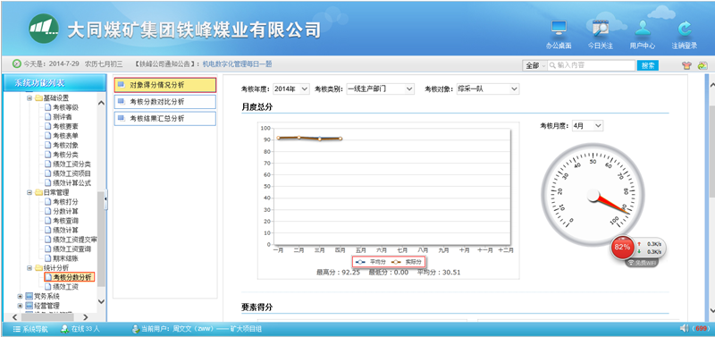The image size is (715, 337).
Task: Click the tree panel scroll-down arrow
Action: (101, 301)
